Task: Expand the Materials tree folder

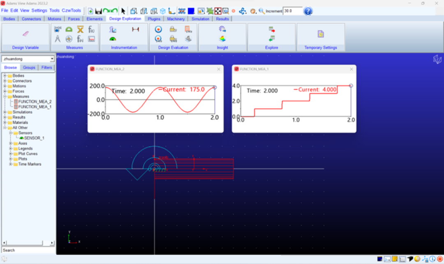Action: point(5,123)
